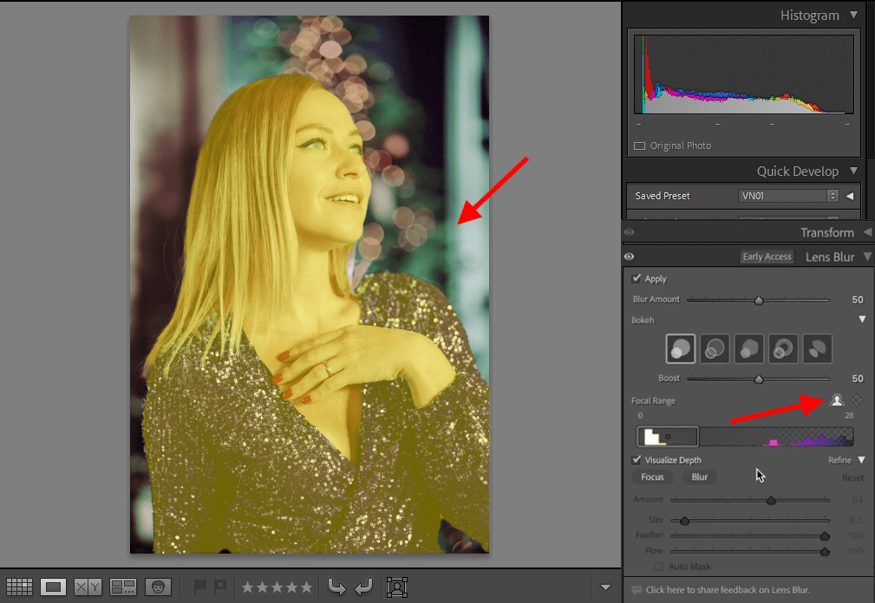The width and height of the screenshot is (875, 603).
Task: Click Reset in Refine section
Action: [852, 477]
